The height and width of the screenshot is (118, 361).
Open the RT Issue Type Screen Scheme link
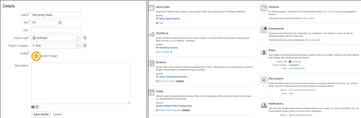click(x=171, y=77)
